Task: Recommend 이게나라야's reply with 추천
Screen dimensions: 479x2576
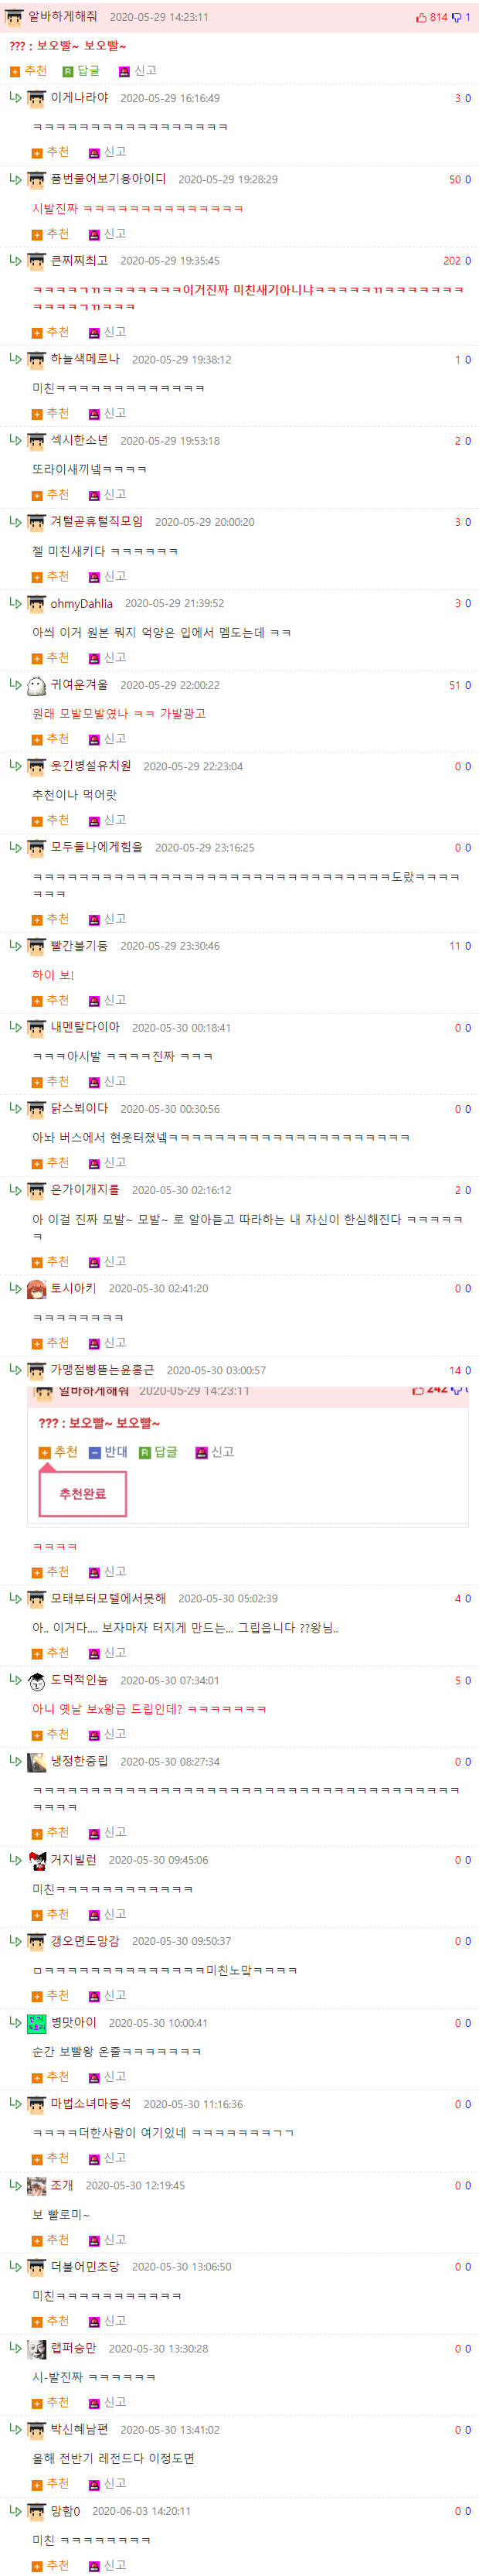Action: pyautogui.click(x=50, y=152)
